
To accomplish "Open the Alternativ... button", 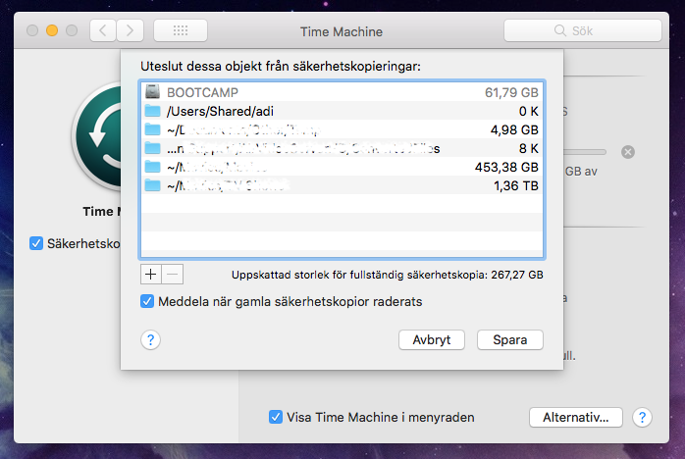I will (576, 417).
